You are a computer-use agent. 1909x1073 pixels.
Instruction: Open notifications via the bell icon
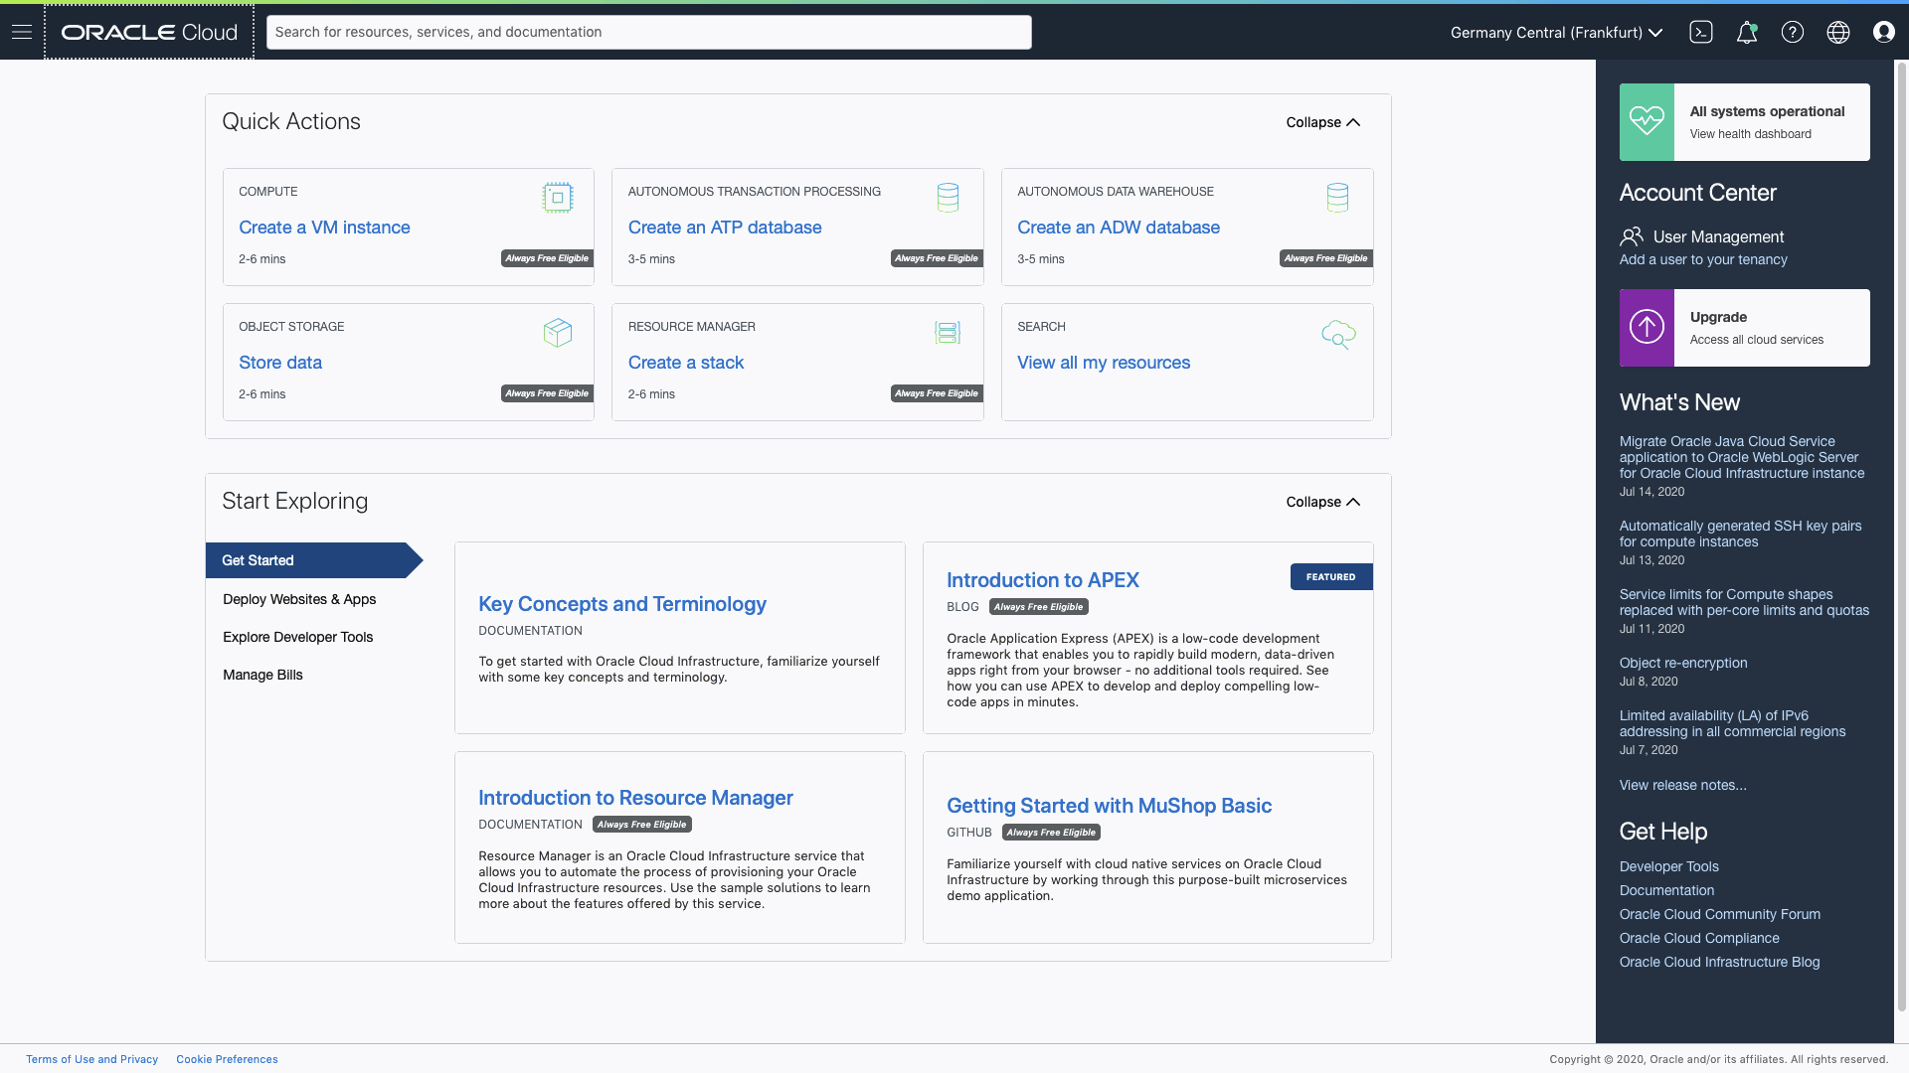click(x=1747, y=32)
